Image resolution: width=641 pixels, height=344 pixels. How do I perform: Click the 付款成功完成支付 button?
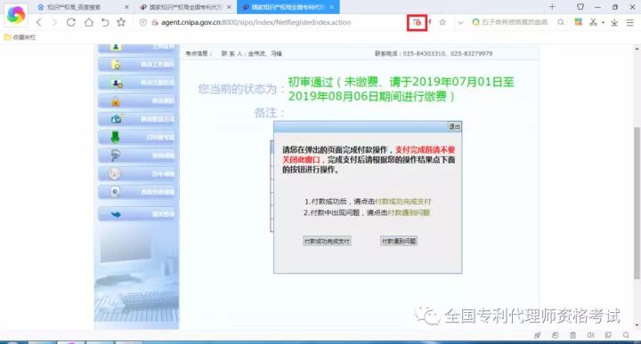click(x=327, y=241)
